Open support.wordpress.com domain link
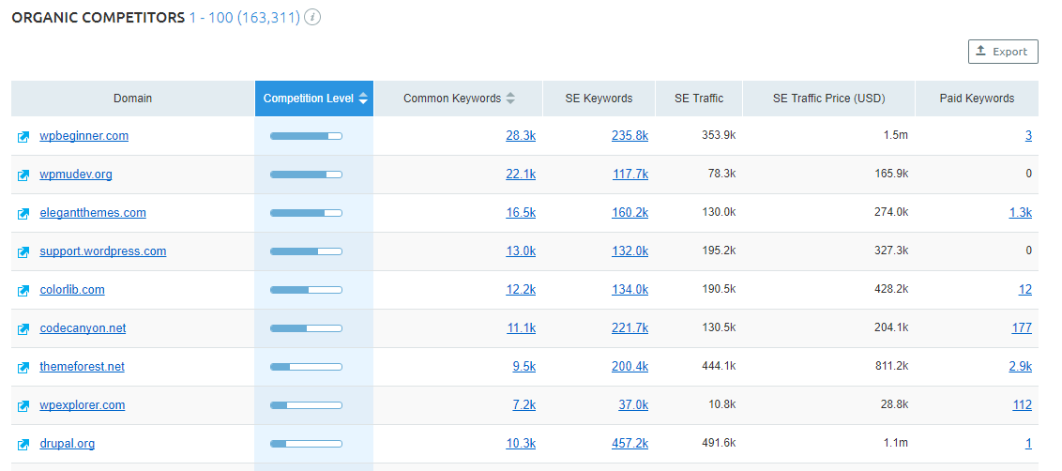1062x471 pixels. point(103,251)
